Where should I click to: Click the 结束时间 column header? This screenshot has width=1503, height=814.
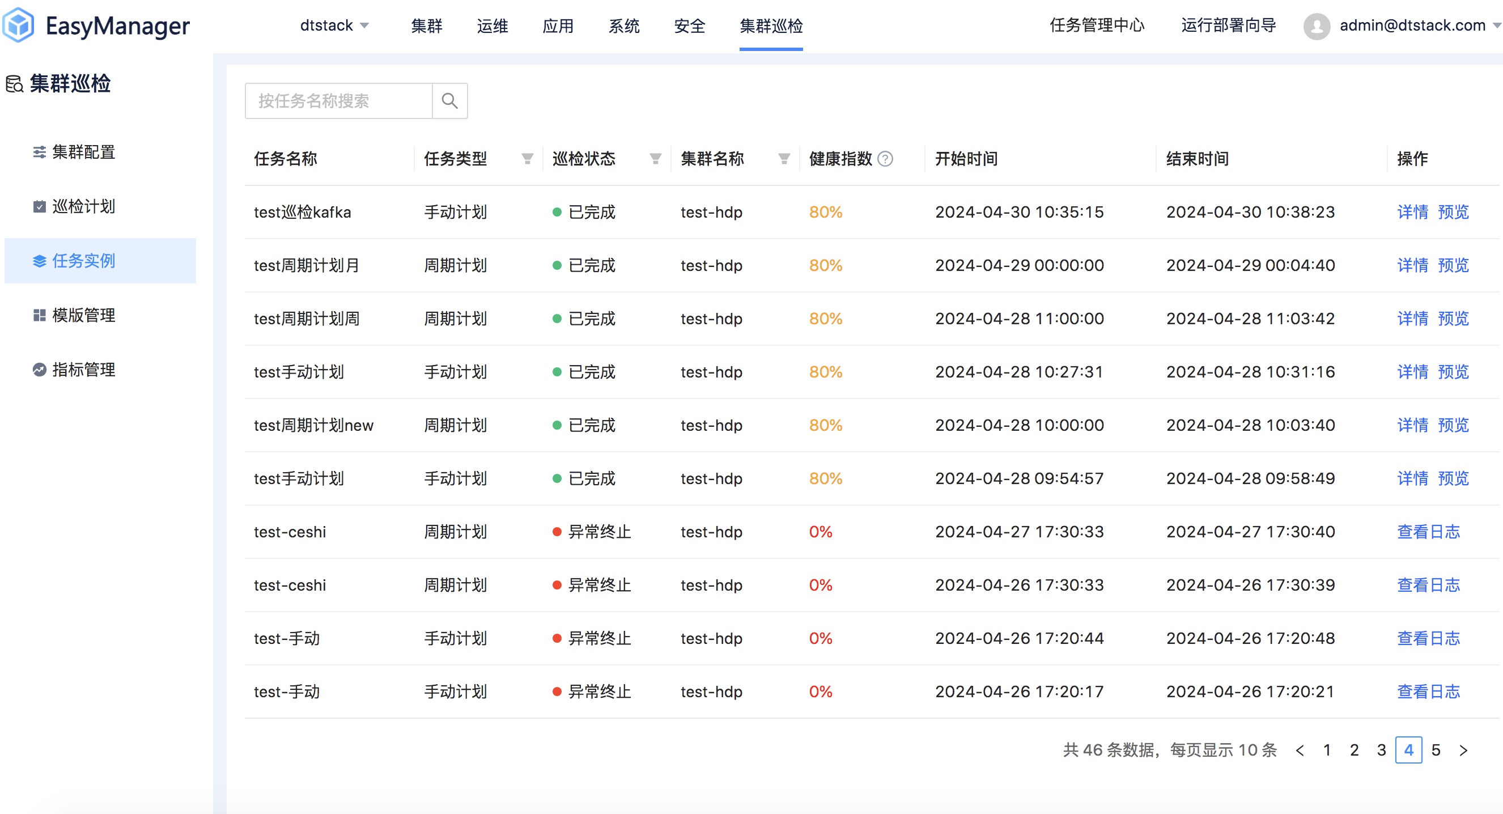pos(1198,159)
